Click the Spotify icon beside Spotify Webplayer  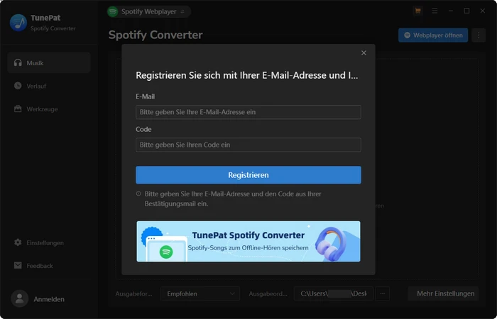(x=112, y=12)
